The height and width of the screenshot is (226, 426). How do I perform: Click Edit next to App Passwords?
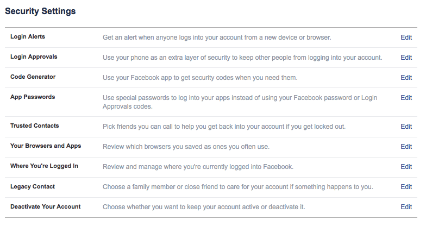pyautogui.click(x=406, y=98)
